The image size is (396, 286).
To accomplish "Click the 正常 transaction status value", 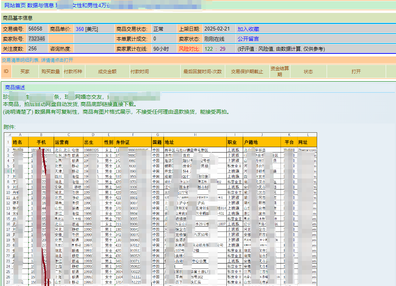I will point(158,29).
